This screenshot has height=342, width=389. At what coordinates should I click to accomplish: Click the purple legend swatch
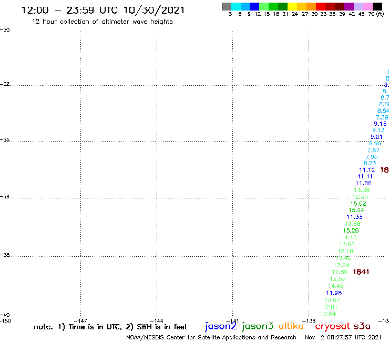pyautogui.click(x=349, y=6)
